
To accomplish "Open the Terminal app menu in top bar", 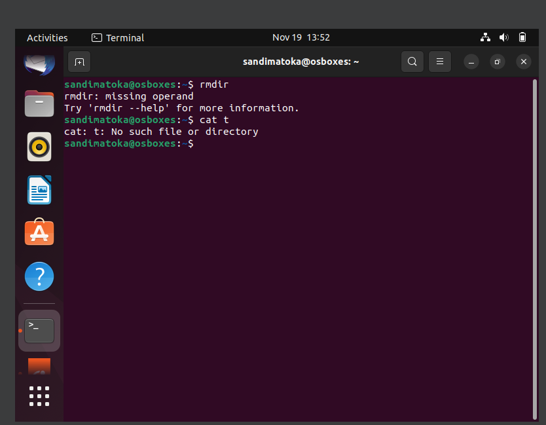I will [118, 37].
